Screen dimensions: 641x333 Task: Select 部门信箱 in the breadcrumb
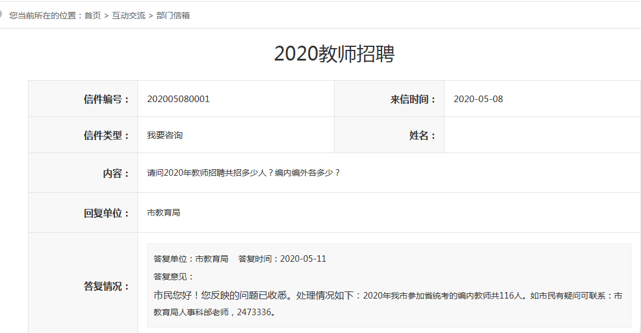pos(173,15)
